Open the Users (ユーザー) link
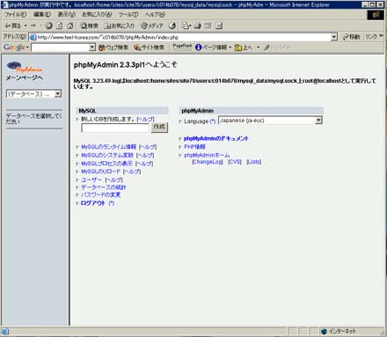 (x=91, y=179)
